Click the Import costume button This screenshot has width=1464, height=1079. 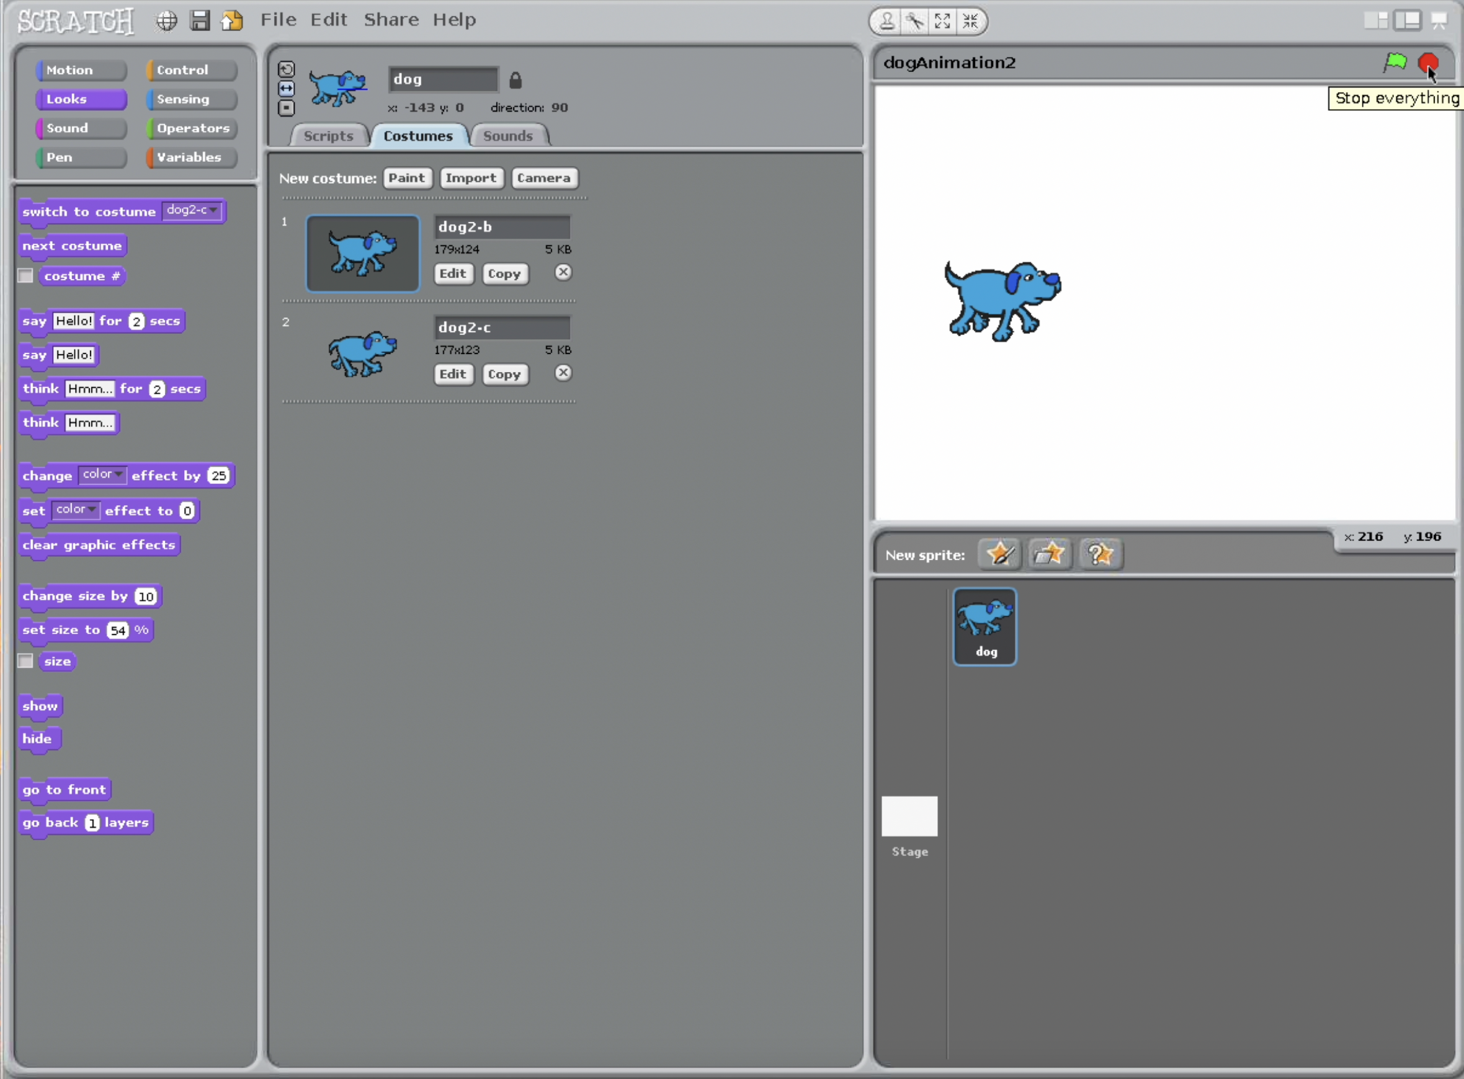point(470,177)
